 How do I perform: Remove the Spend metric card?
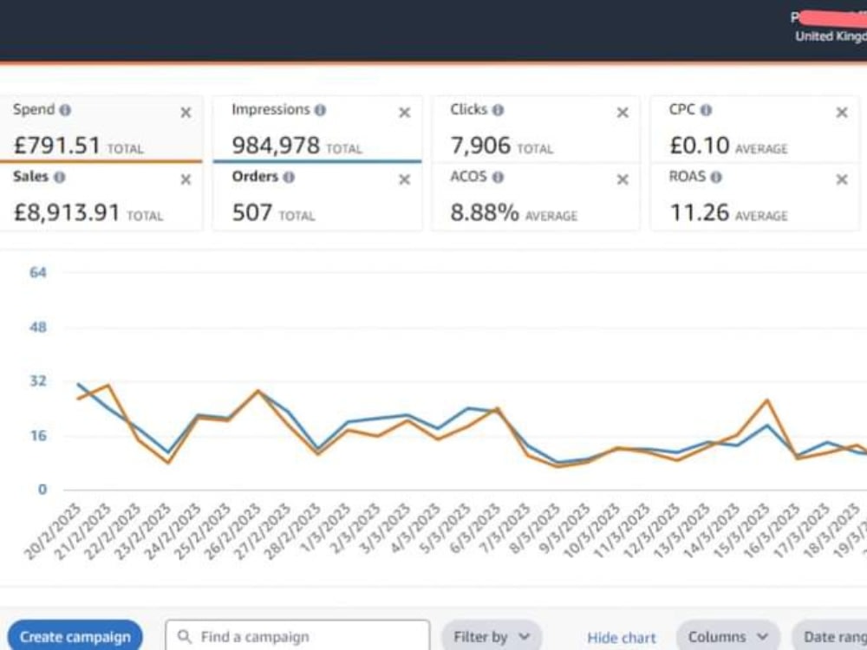click(x=186, y=113)
